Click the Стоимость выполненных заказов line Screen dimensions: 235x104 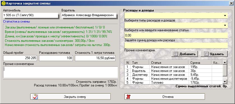coord(50,40)
